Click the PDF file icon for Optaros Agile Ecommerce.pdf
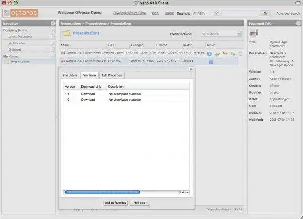This screenshot has width=303, height=219. (62, 61)
